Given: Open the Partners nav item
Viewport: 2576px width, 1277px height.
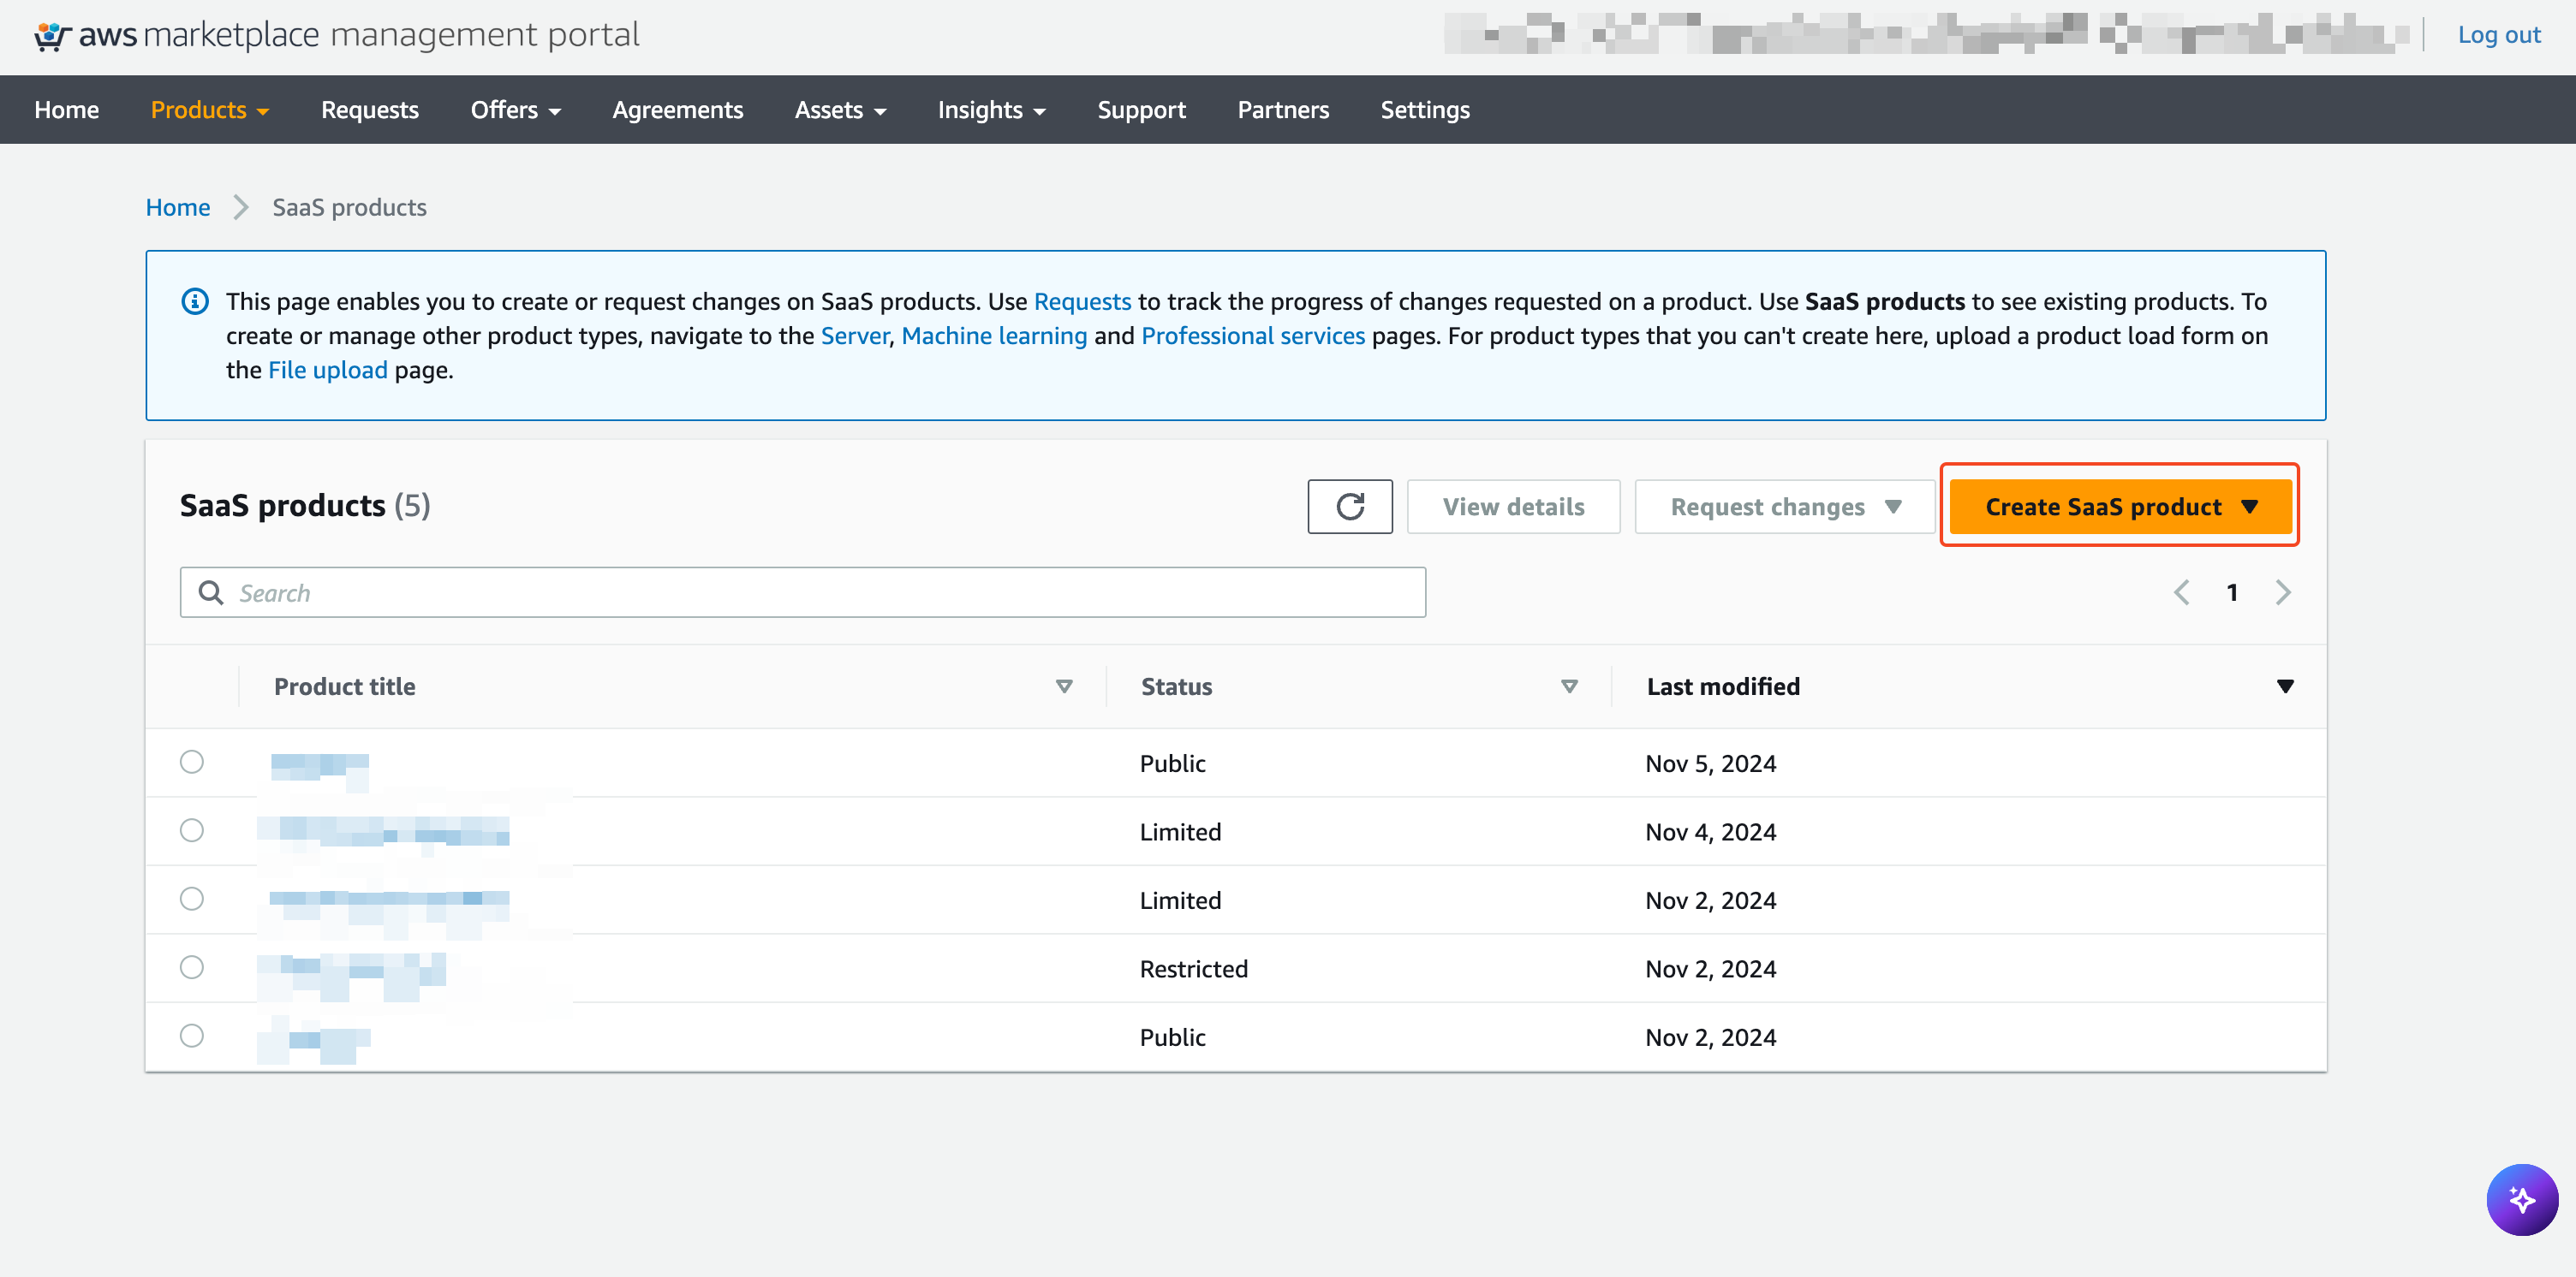Looking at the screenshot, I should coord(1283,110).
